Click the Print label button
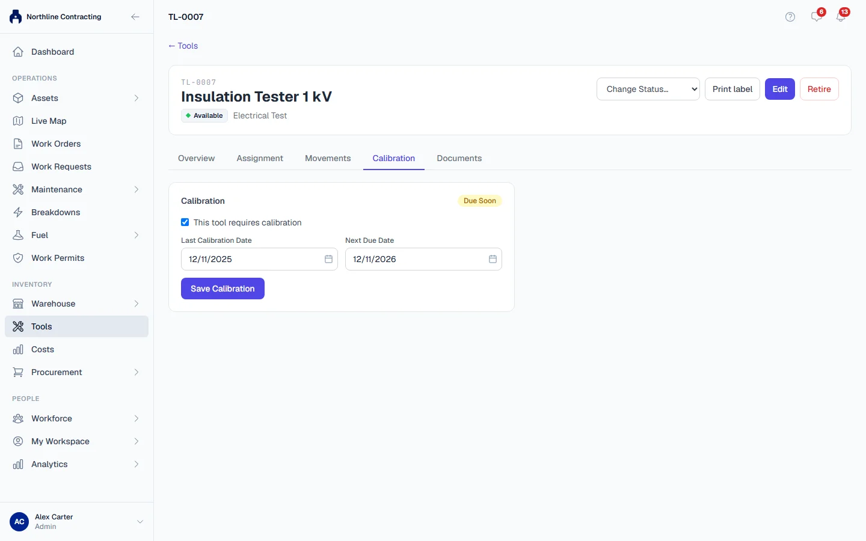This screenshot has height=541, width=866. 732,89
